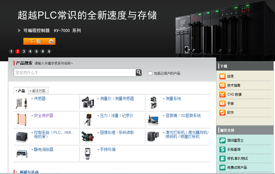This screenshot has height=174, width=275.
Task: Open the 静电消除器 category link
Action: pos(44,149)
